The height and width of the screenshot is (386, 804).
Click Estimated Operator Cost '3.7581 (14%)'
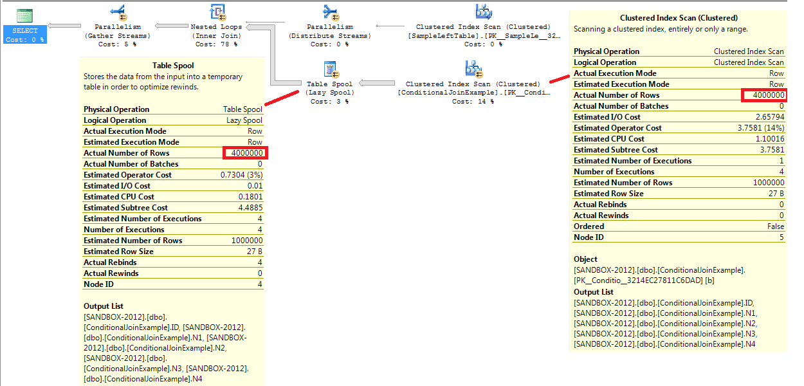(x=761, y=128)
